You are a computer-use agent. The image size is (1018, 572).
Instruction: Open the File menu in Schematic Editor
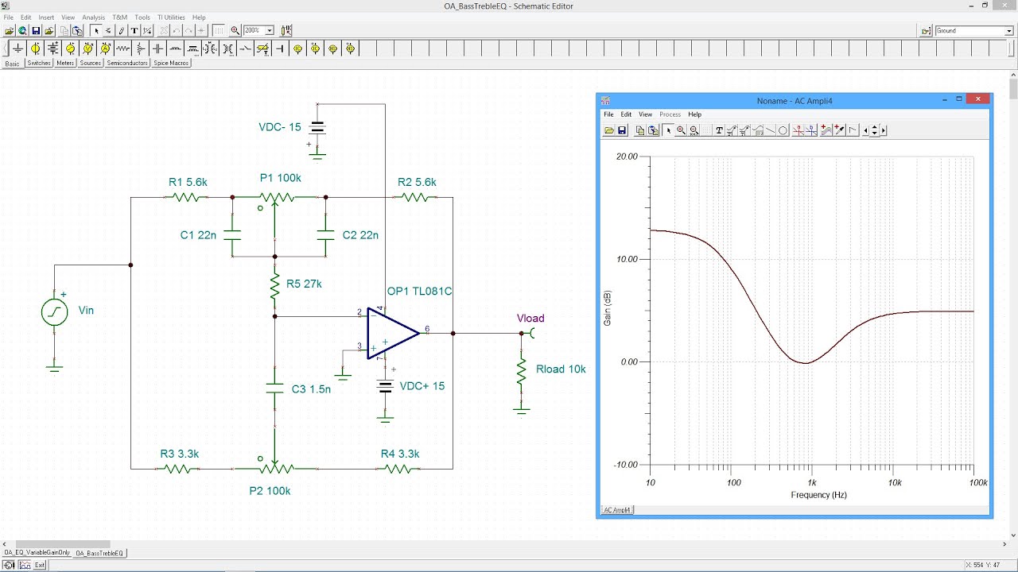point(8,17)
